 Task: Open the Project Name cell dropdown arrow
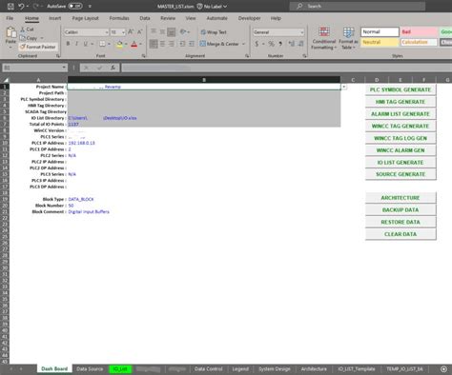point(344,87)
